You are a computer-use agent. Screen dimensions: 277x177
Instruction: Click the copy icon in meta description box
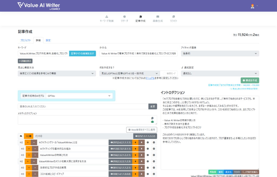(152, 118)
